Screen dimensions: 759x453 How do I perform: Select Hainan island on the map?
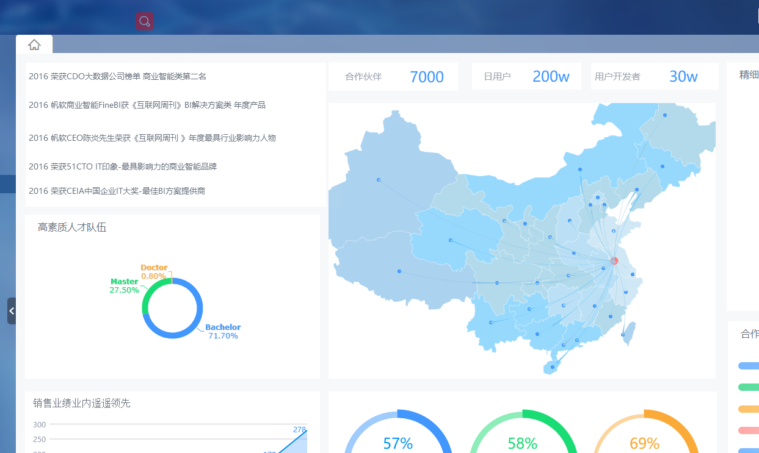(x=552, y=367)
